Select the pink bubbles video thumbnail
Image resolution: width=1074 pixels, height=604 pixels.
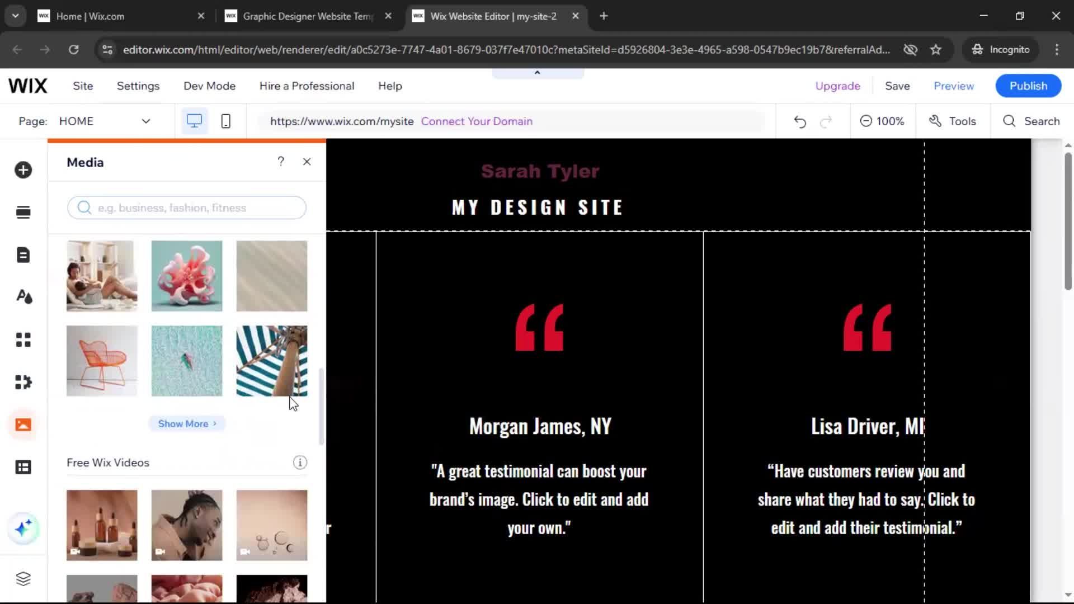[x=272, y=526]
